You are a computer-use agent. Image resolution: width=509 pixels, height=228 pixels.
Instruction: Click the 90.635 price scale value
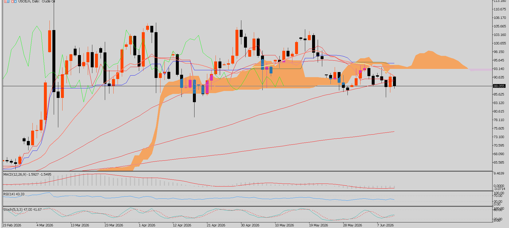(499, 77)
